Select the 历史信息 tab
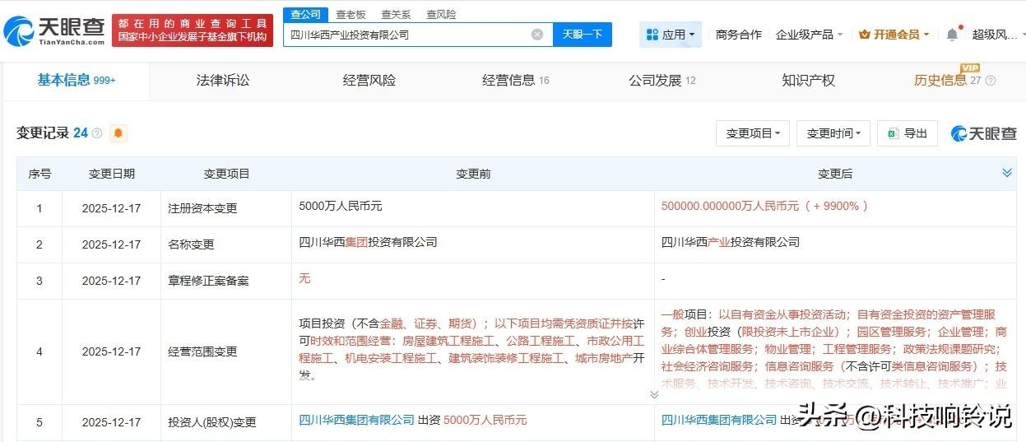Image resolution: width=1026 pixels, height=442 pixels. pyautogui.click(x=948, y=81)
